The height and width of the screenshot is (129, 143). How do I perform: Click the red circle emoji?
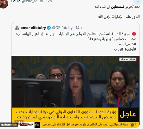(134, 34)
